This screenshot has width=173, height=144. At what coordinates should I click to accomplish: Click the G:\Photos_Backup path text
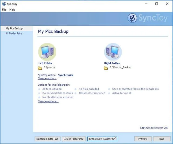(120, 67)
